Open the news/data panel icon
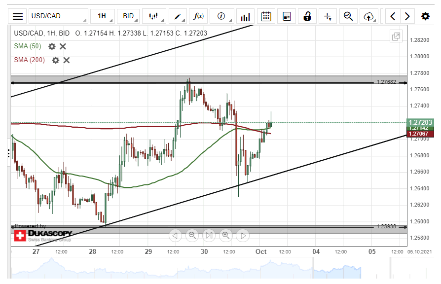441x284 pixels. click(x=287, y=16)
